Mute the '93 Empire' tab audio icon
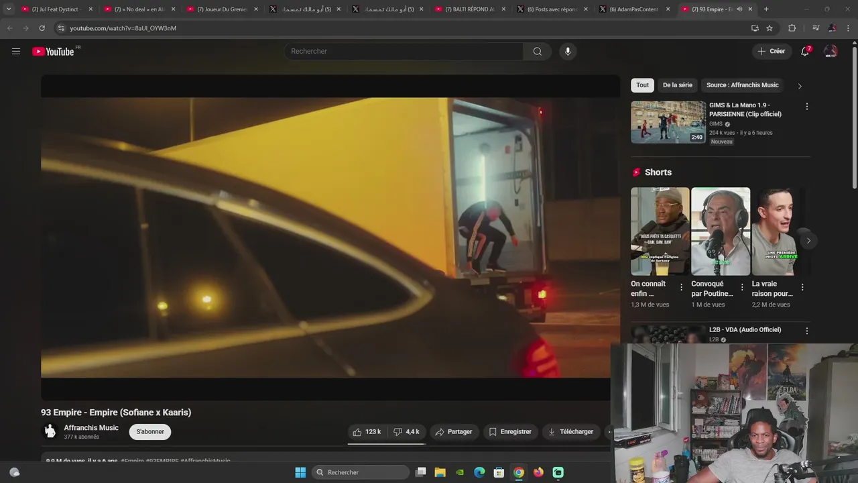Screen dimensions: 858x483 (739, 9)
